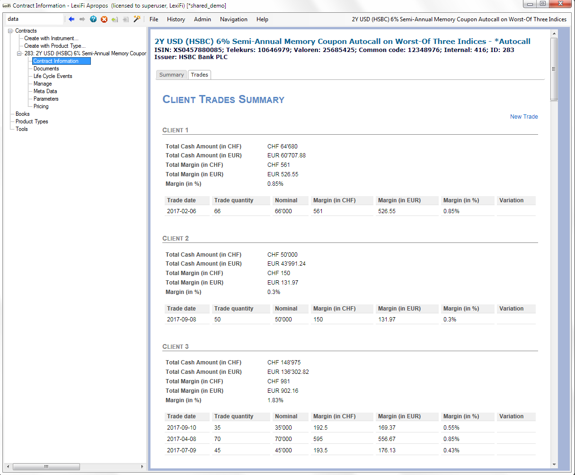The width and height of the screenshot is (575, 475).
Task: Open the File menu
Action: 154,19
